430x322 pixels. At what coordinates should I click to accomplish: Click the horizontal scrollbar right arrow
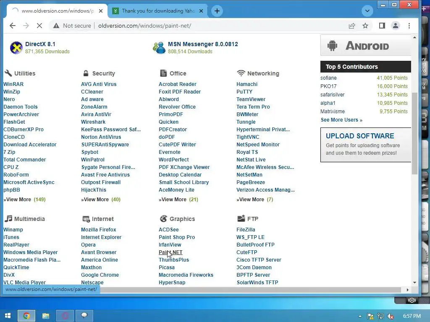[x=407, y=290]
